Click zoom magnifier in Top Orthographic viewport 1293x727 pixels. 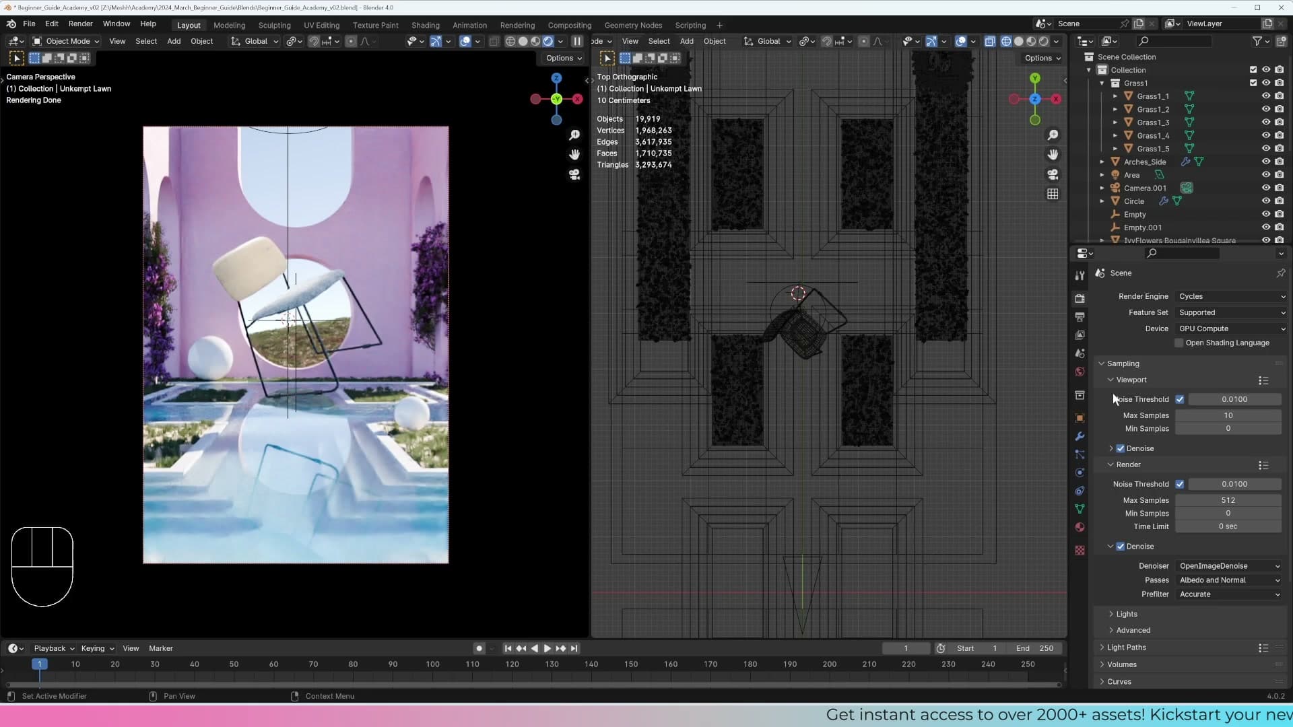point(1053,135)
